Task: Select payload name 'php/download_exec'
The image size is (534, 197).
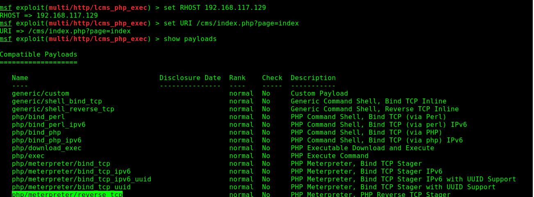Action: 47,148
